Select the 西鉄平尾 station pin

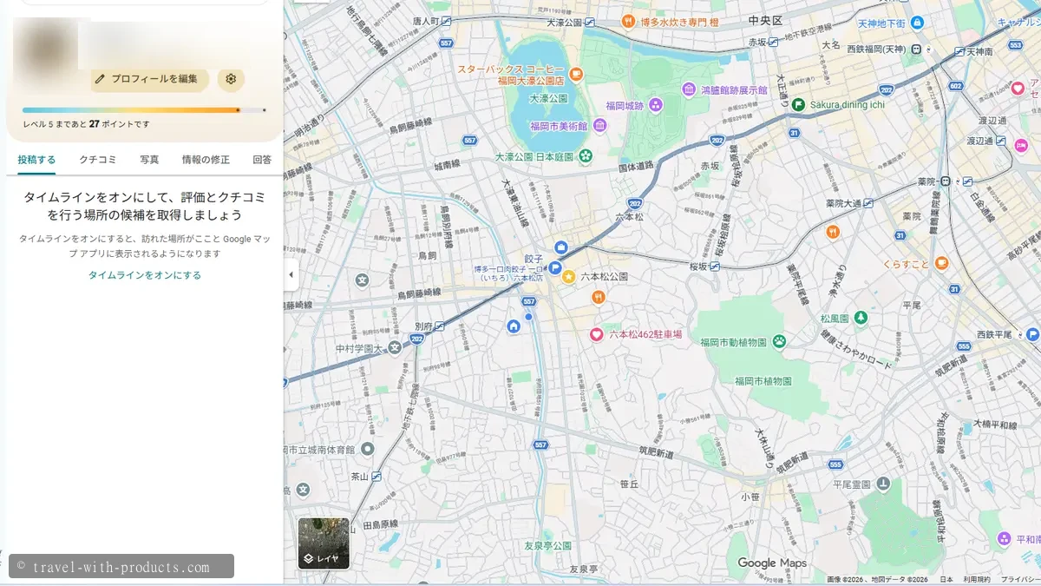click(x=1032, y=333)
